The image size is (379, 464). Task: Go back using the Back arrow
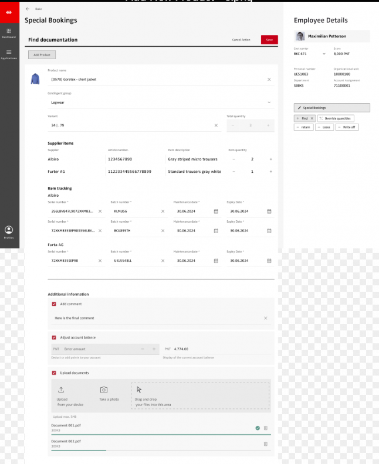(x=28, y=9)
